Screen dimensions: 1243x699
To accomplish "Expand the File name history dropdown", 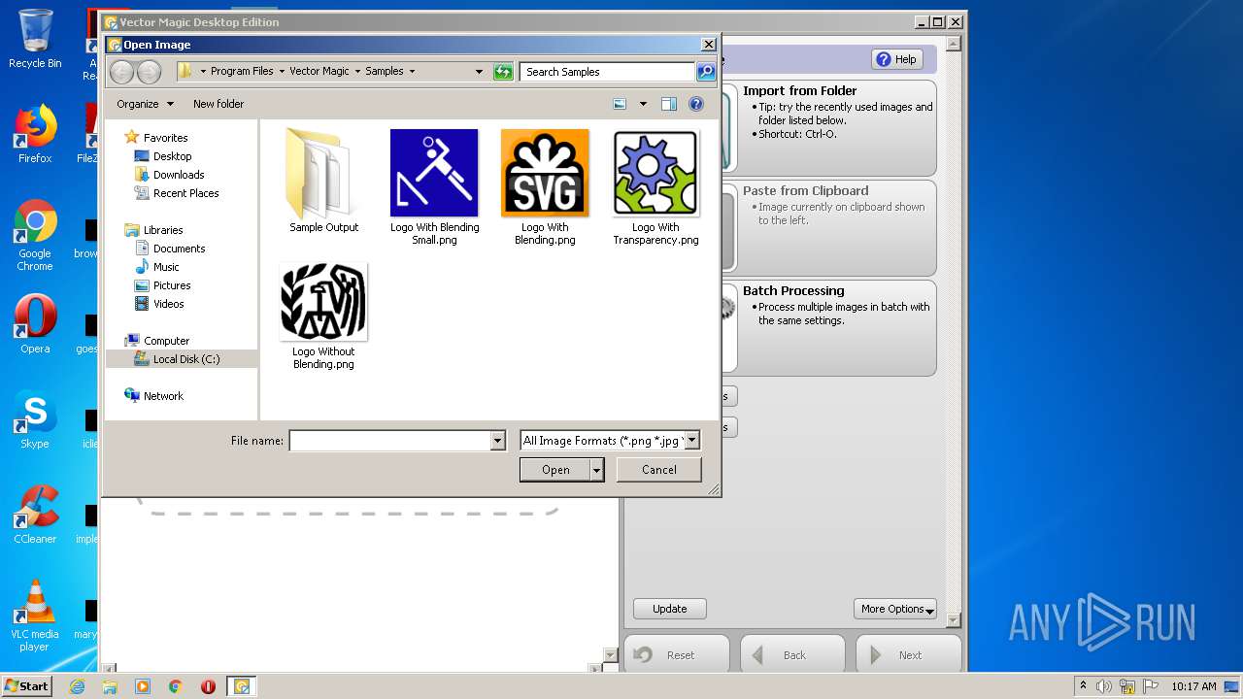I will (x=498, y=441).
